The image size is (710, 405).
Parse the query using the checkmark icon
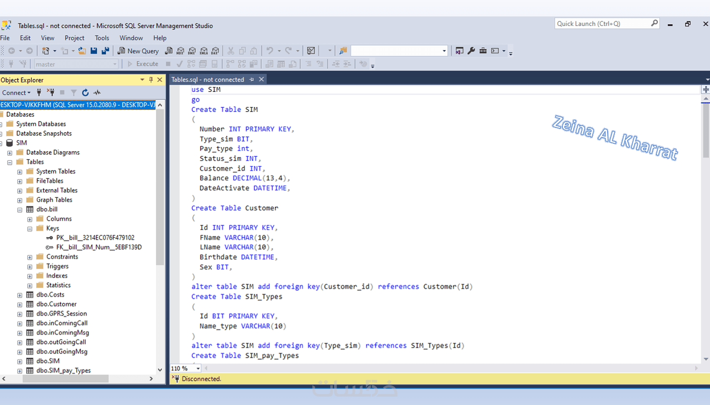coord(179,64)
